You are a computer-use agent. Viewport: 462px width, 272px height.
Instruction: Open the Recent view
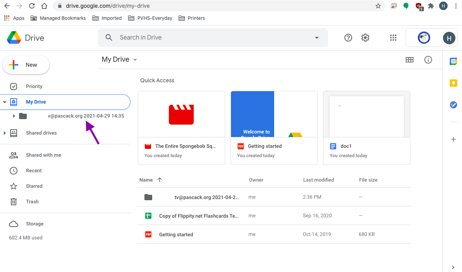(34, 171)
